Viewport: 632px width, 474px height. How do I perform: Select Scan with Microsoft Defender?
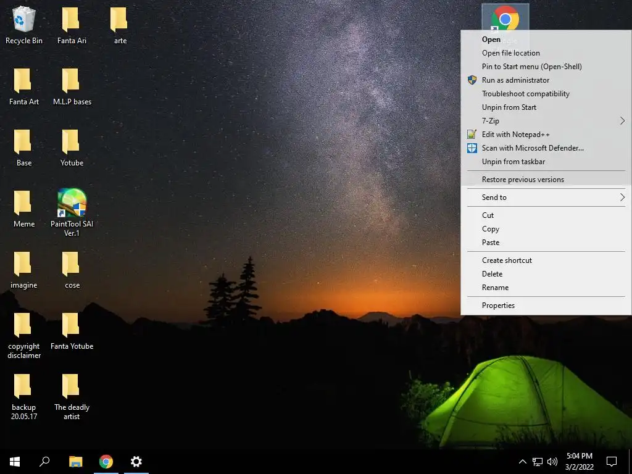pyautogui.click(x=546, y=148)
